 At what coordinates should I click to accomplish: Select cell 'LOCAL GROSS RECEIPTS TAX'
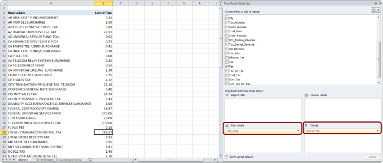coord(51,137)
